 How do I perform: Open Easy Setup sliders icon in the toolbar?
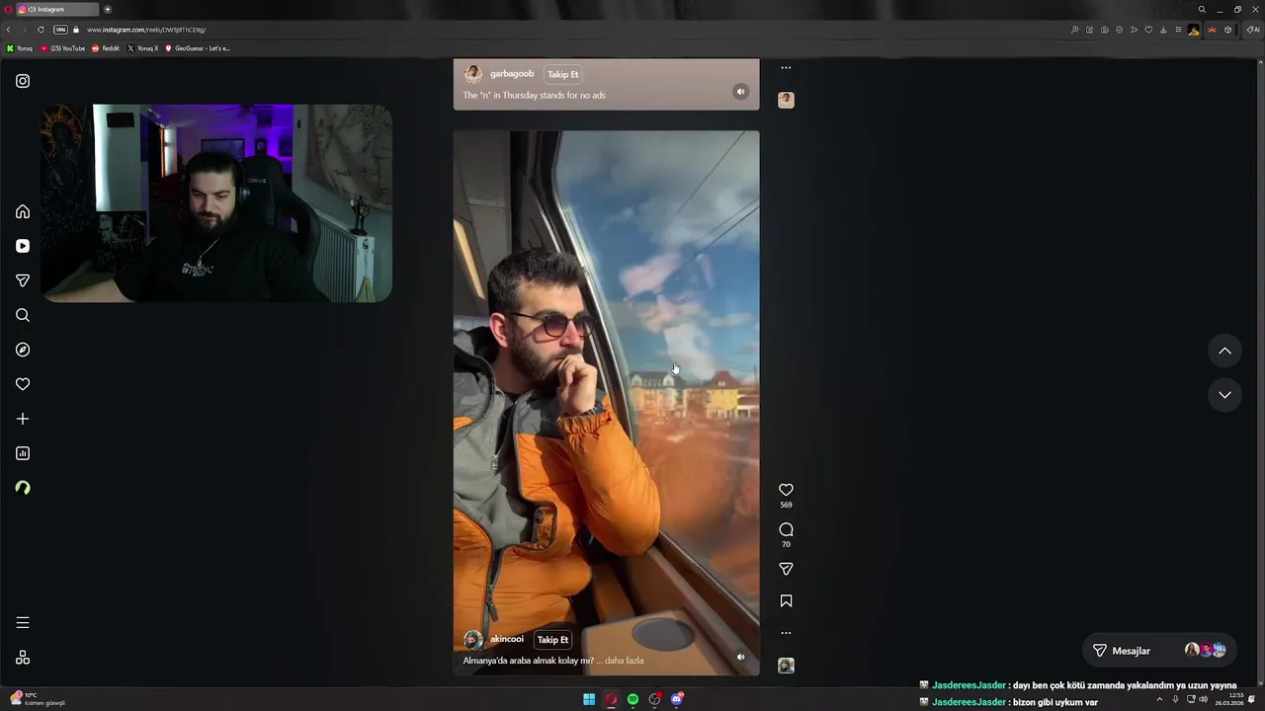pos(1178,30)
